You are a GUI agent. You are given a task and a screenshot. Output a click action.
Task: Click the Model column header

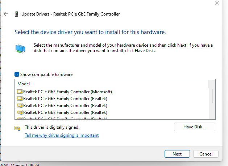pos(24,84)
